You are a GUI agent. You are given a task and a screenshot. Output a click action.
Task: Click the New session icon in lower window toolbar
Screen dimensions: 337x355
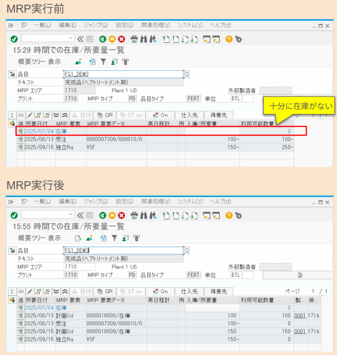[206, 216]
